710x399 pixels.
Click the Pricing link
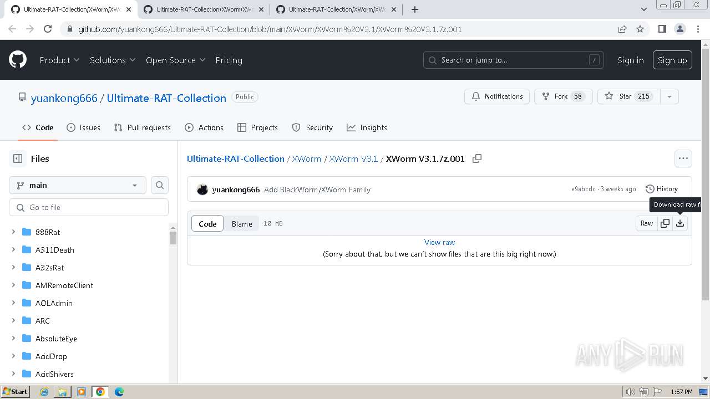click(x=229, y=60)
